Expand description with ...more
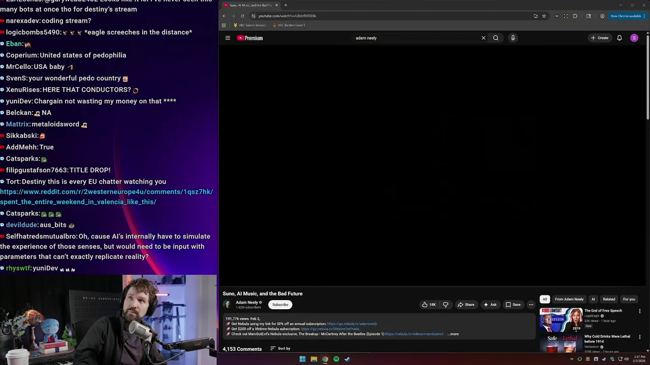The height and width of the screenshot is (365, 650). click(x=453, y=334)
